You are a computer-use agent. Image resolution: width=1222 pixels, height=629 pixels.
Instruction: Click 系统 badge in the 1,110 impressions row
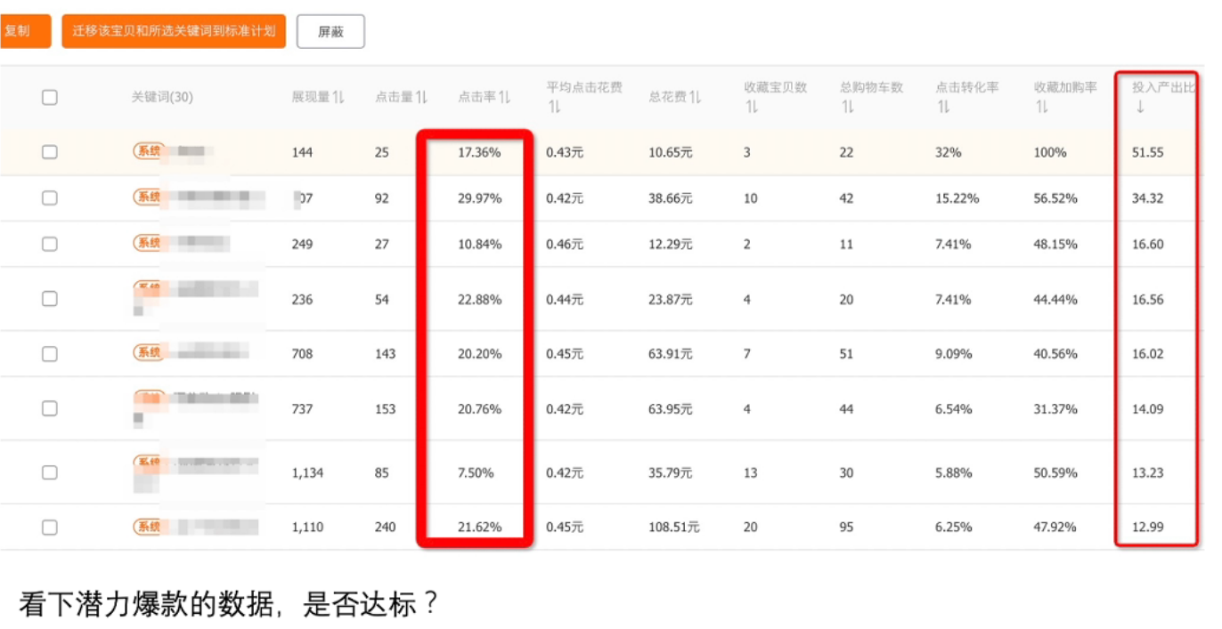[148, 527]
